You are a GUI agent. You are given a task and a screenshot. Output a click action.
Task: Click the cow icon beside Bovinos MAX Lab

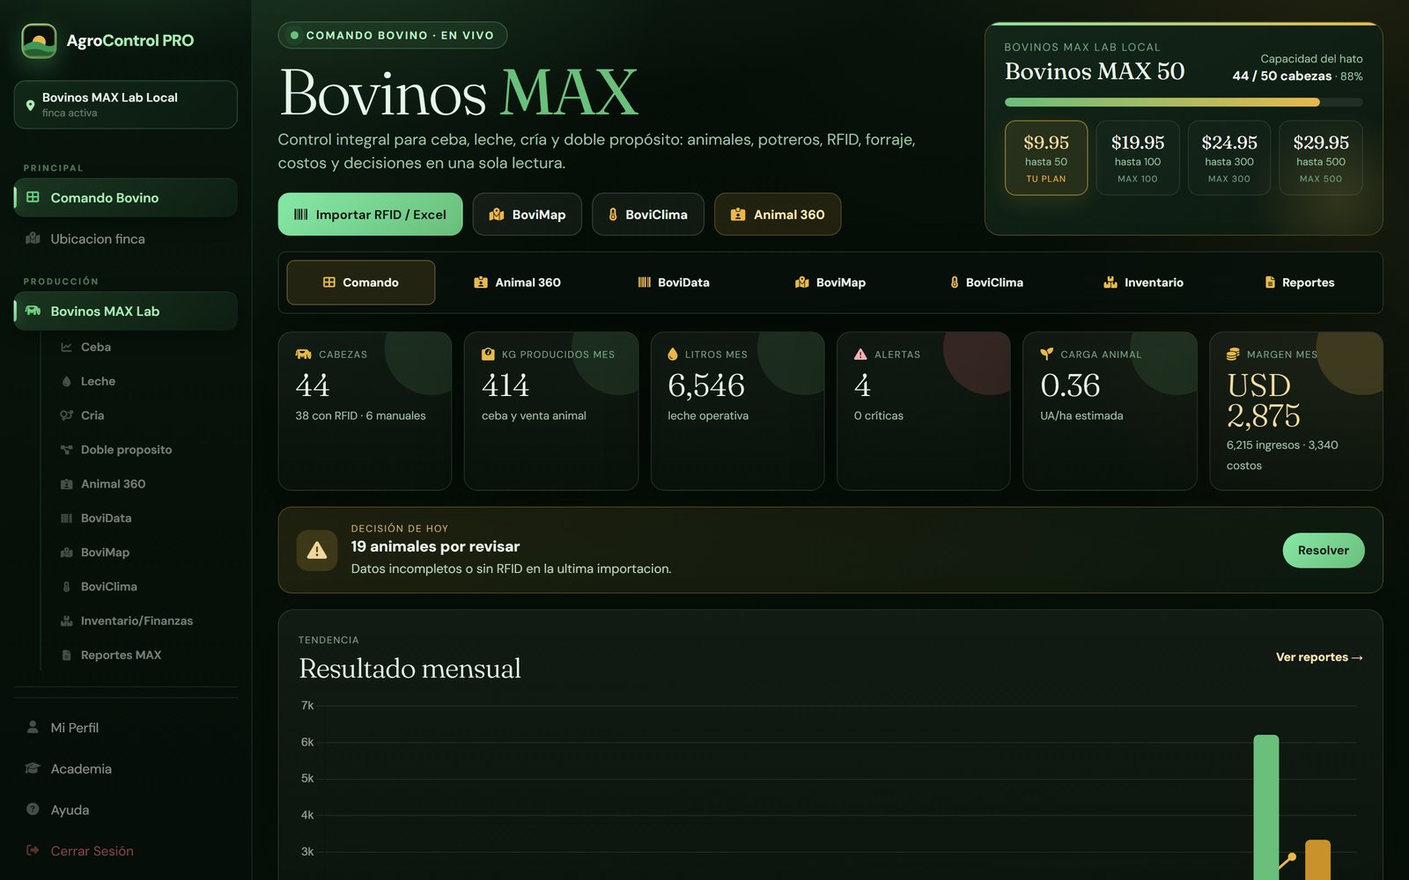[x=33, y=311]
